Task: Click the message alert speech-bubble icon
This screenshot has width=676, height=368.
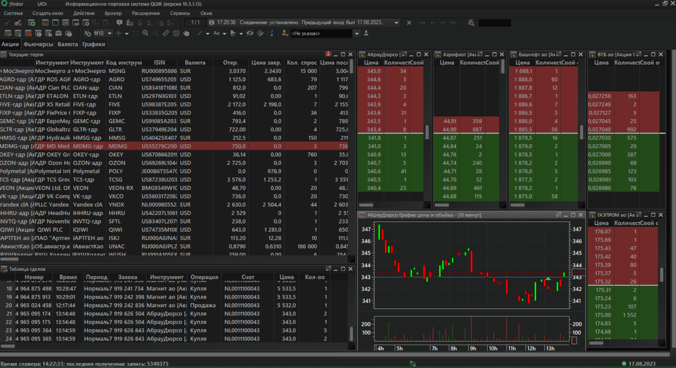Action: pyautogui.click(x=119, y=23)
